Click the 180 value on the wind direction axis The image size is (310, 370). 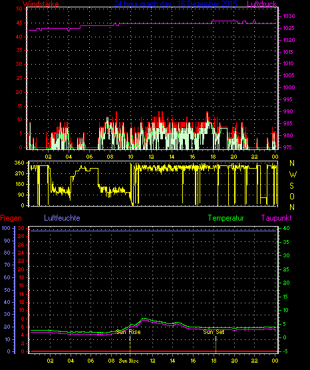pyautogui.click(x=19, y=184)
